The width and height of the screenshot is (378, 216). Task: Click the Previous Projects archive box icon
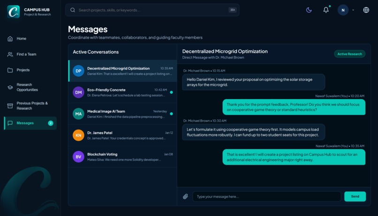pyautogui.click(x=10, y=106)
